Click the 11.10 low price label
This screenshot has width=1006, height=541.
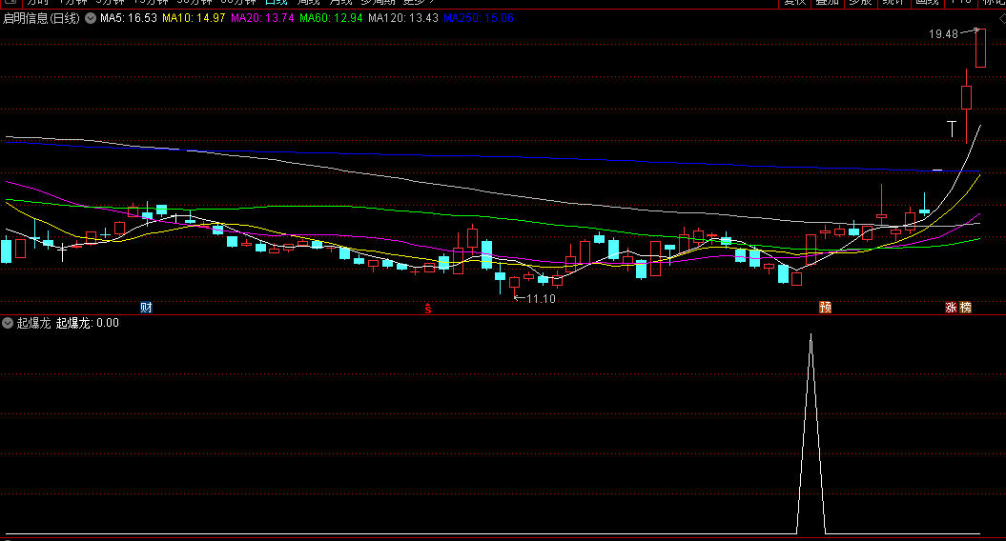point(541,299)
